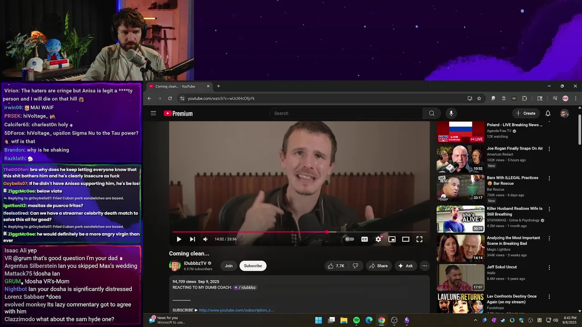The height and width of the screenshot is (327, 582).
Task: Switch to miniplayer mode
Action: click(x=392, y=239)
